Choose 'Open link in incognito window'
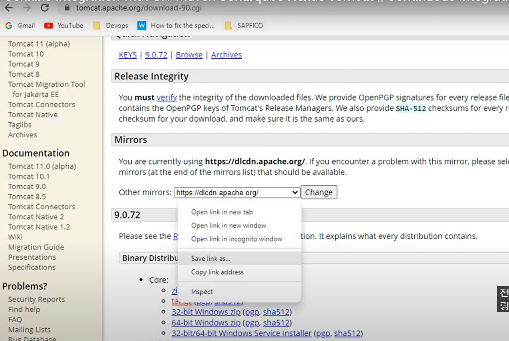The height and width of the screenshot is (341, 509). [x=237, y=239]
